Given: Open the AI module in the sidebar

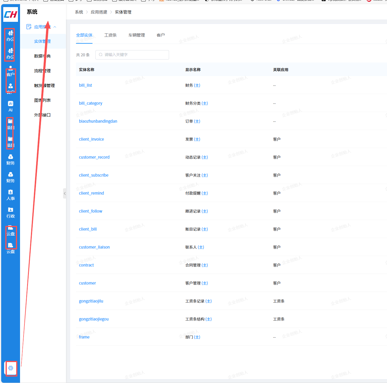Looking at the screenshot, I should coord(11,106).
